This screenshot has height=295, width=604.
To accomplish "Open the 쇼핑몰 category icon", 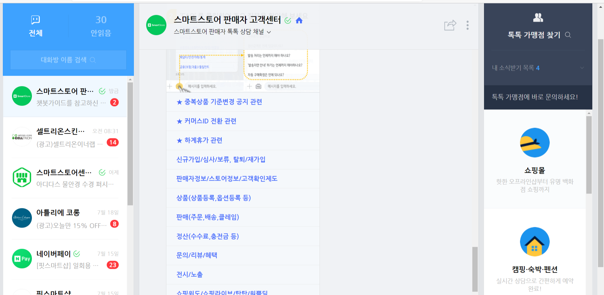I will (x=535, y=142).
